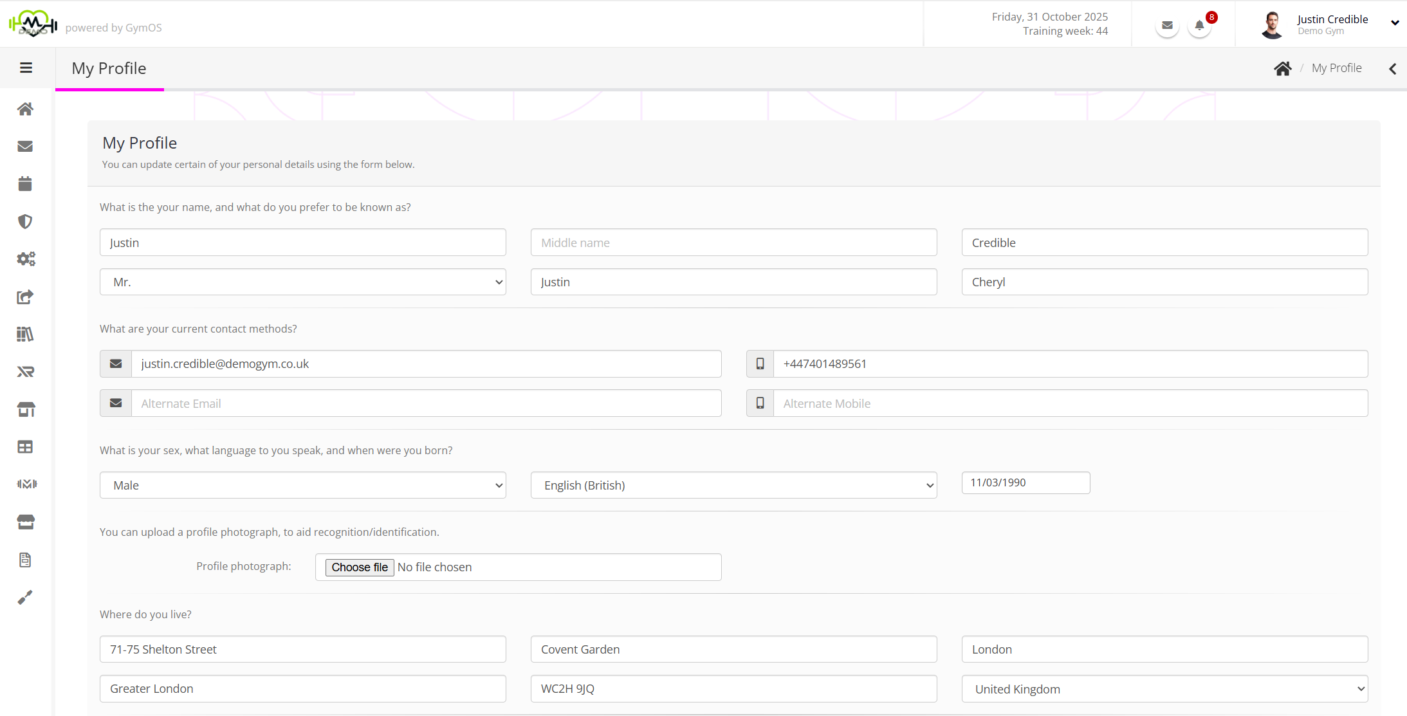Click the Choose file button
This screenshot has height=716, width=1407.
tap(360, 567)
